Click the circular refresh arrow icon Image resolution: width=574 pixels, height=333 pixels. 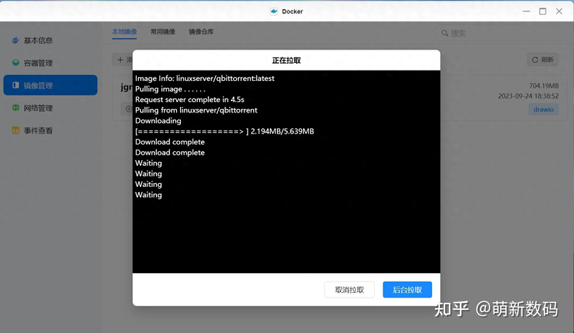[x=535, y=59]
